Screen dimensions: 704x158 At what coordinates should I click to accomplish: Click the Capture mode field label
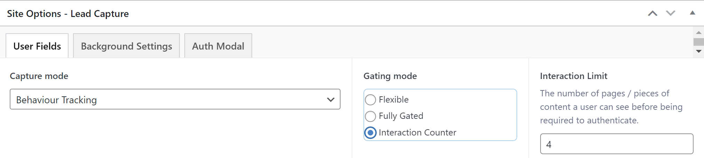[x=39, y=76]
